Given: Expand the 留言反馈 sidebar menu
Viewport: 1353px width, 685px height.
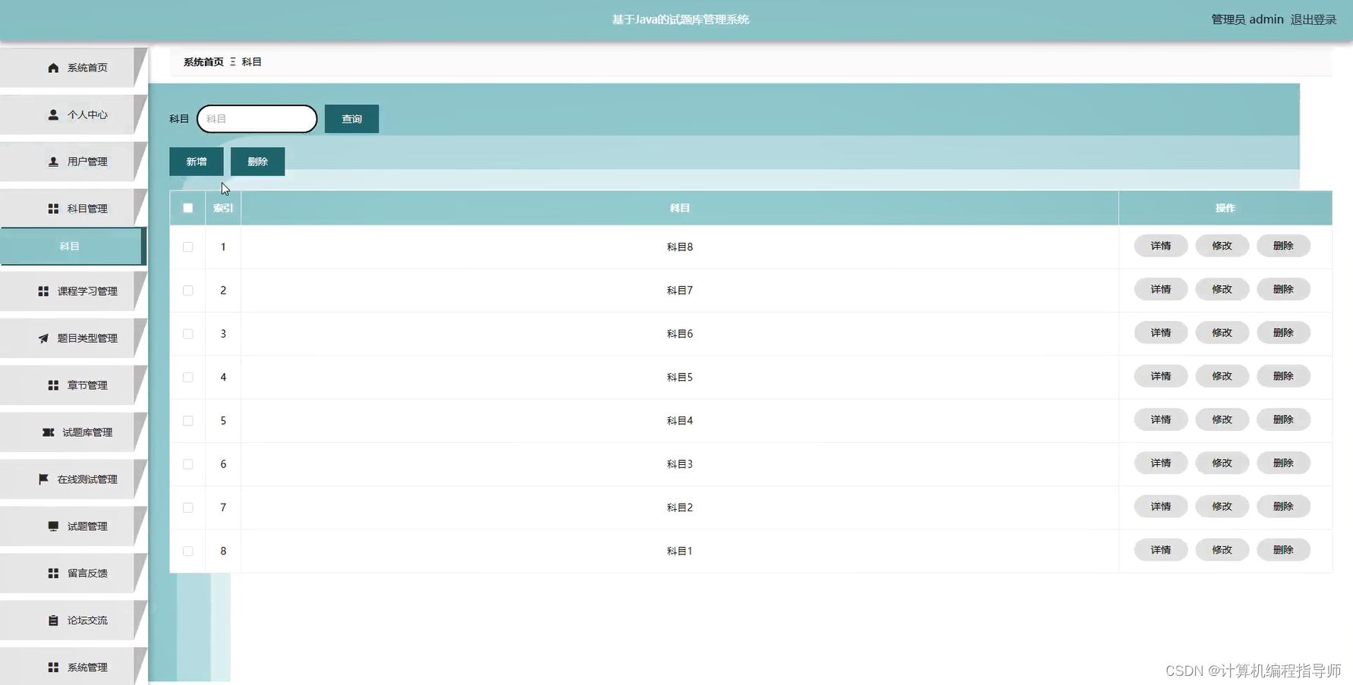Looking at the screenshot, I should point(73,573).
